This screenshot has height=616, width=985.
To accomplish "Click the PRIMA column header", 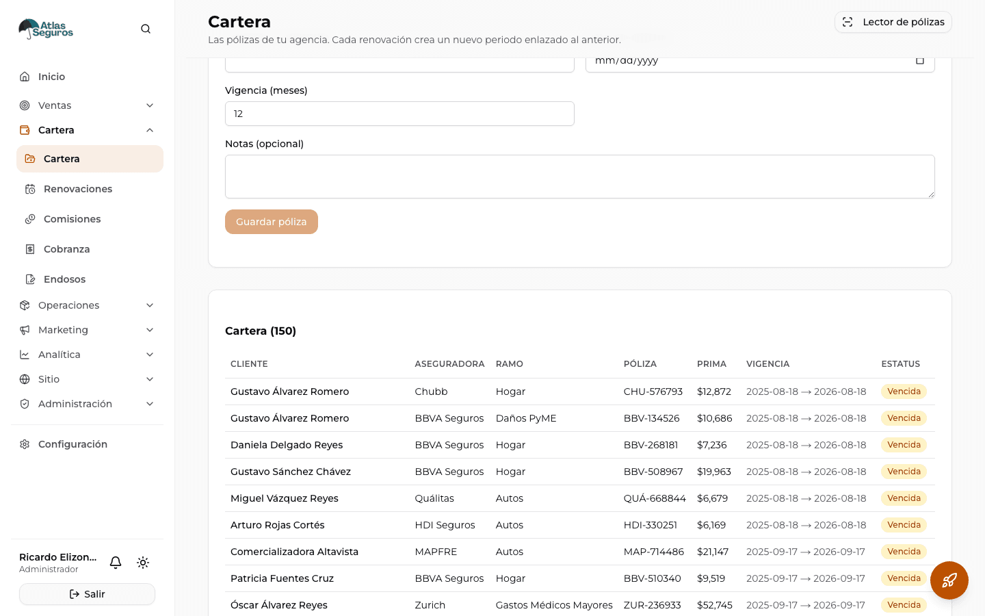I will [x=711, y=364].
